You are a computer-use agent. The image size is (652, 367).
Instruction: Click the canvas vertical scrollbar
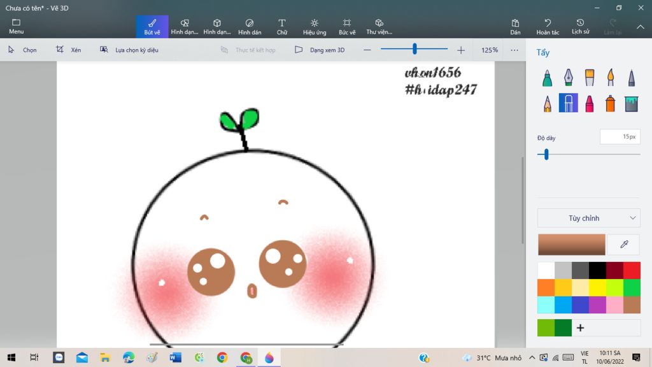click(x=523, y=201)
